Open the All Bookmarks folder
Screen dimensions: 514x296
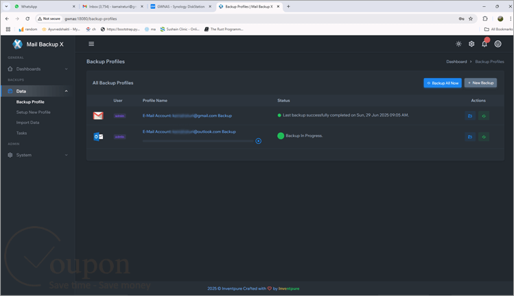(x=498, y=29)
